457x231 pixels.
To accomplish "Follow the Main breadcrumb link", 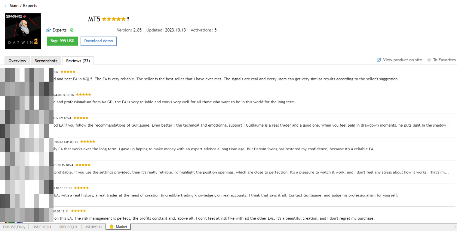I will click(14, 6).
